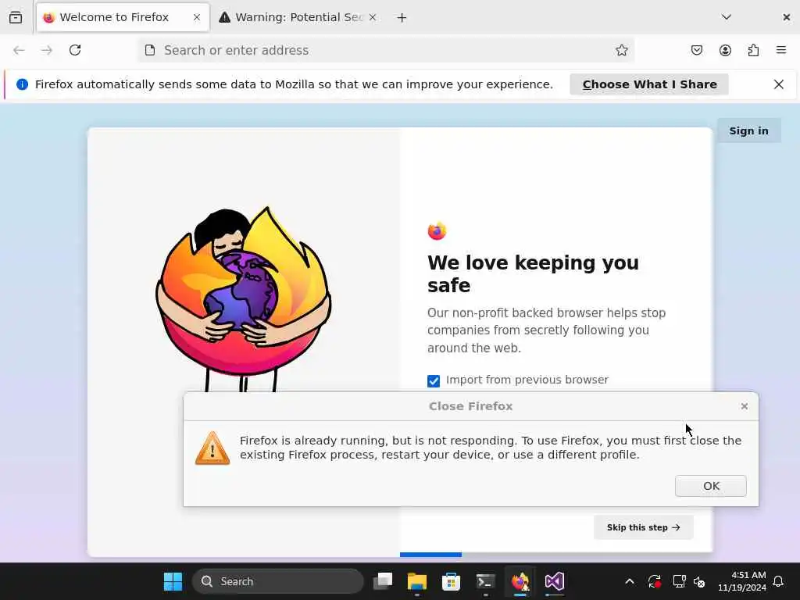Go back one page

pos(19,50)
